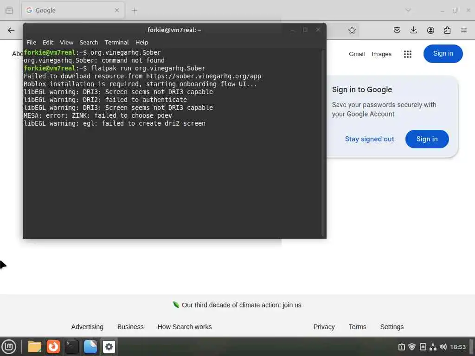
Task: Click the terminal title bar forkie@vm7real
Action: click(174, 30)
